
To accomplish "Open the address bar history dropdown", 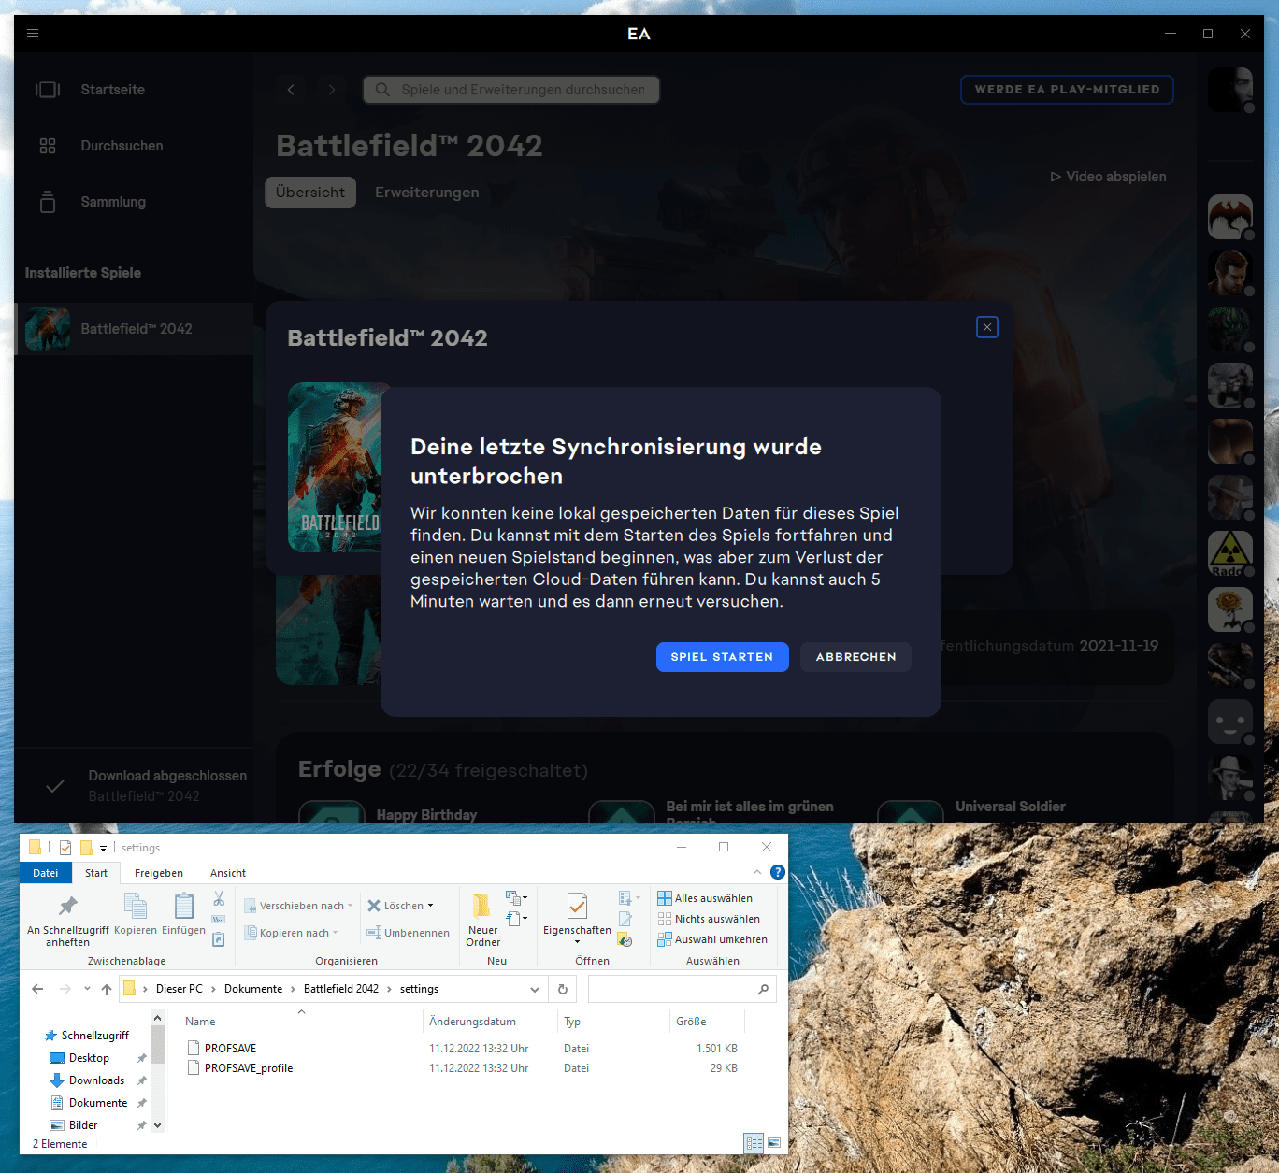I will click(535, 989).
